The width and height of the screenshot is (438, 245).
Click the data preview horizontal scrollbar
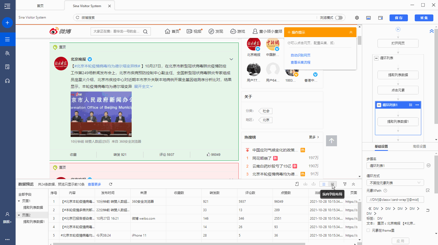(x=179, y=244)
